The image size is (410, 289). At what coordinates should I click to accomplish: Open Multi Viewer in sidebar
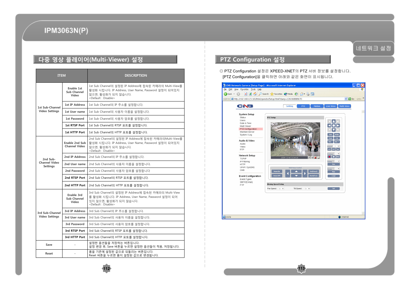(245, 126)
